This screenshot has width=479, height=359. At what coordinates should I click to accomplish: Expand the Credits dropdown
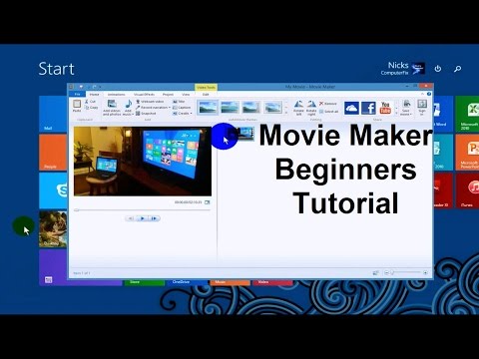tap(191, 114)
